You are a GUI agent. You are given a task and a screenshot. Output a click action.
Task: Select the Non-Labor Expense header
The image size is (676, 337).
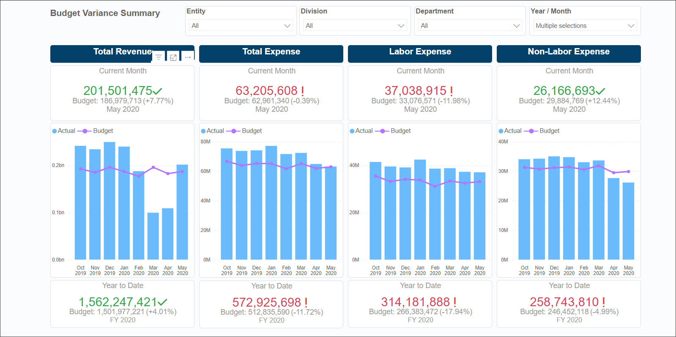coord(568,52)
